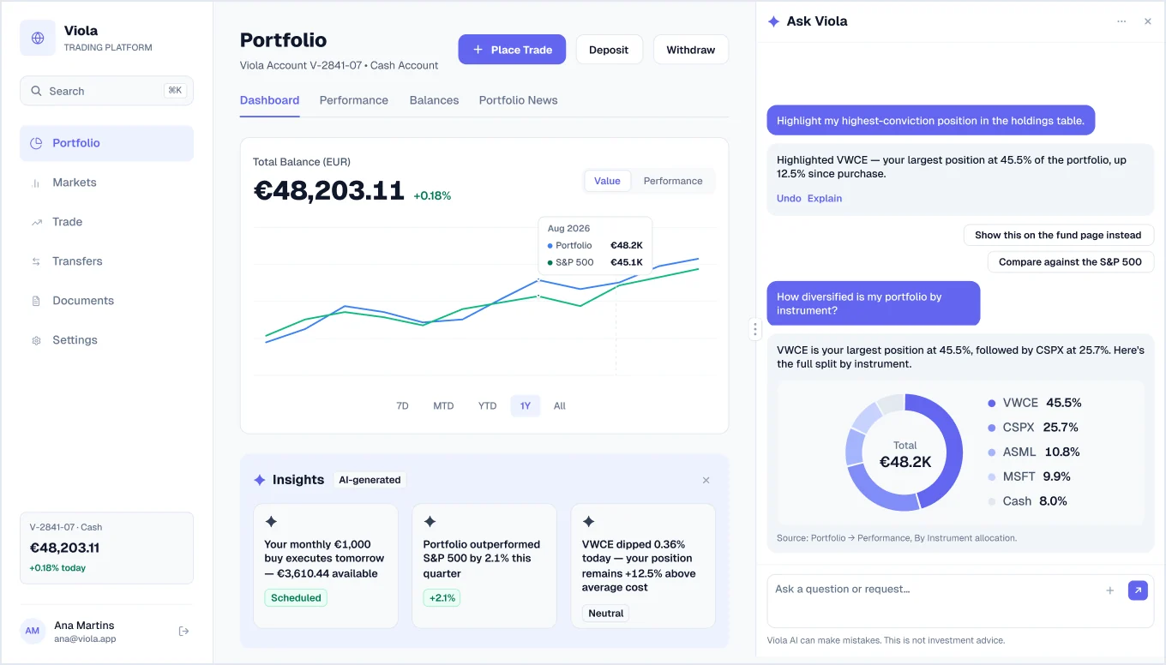Viewport: 1166px width, 665px height.
Task: Click the CSPX legend color dot
Action: (x=992, y=428)
